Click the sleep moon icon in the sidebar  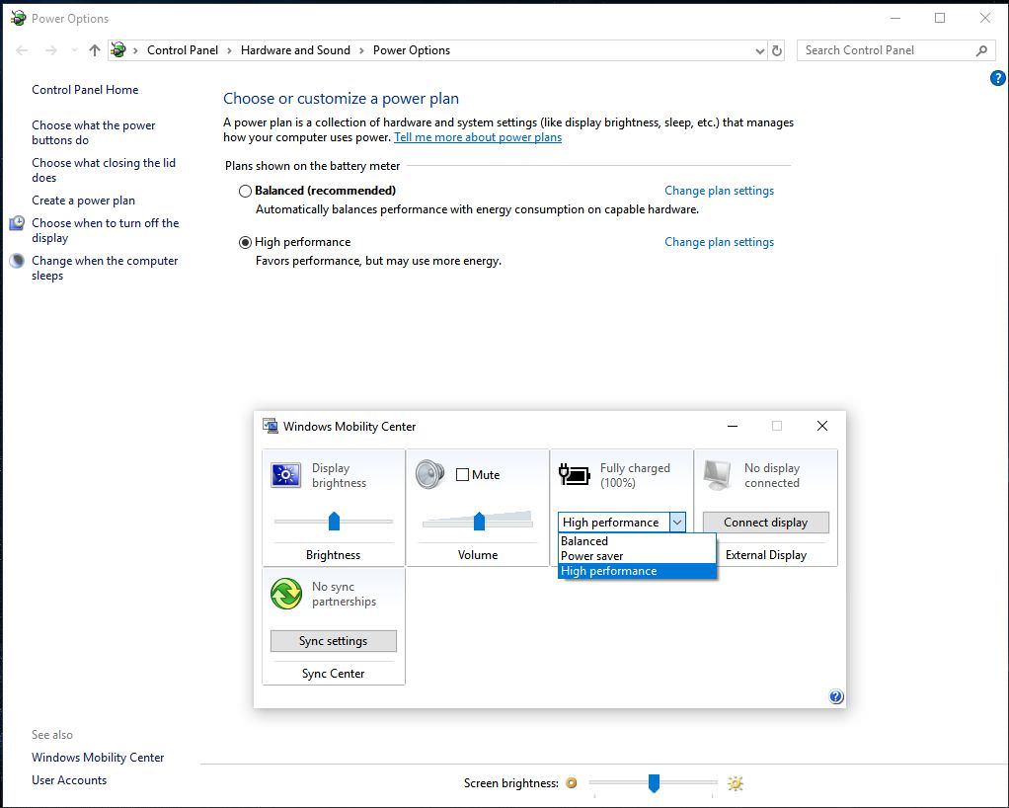pos(17,261)
